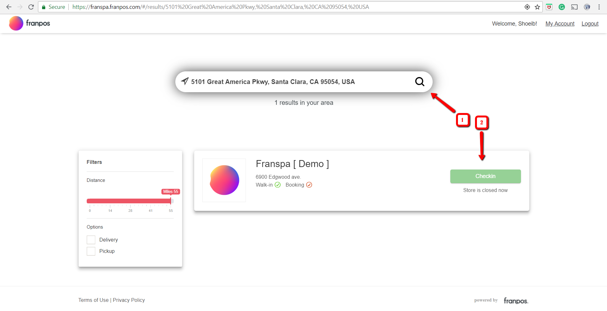The height and width of the screenshot is (311, 607).
Task: Click the 'Welcome, Shoeib!' greeting
Action: pyautogui.click(x=514, y=24)
